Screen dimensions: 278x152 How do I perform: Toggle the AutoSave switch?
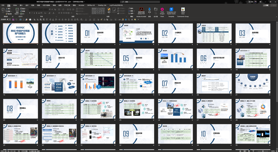click(x=9, y=20)
